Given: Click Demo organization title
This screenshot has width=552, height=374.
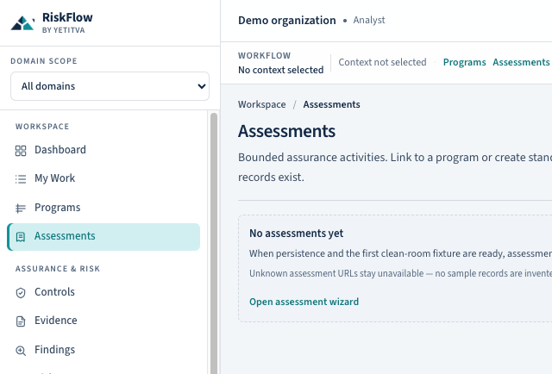Looking at the screenshot, I should click(287, 21).
